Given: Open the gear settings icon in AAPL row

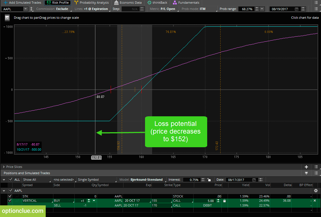Looking at the screenshot, I should click(x=316, y=191).
